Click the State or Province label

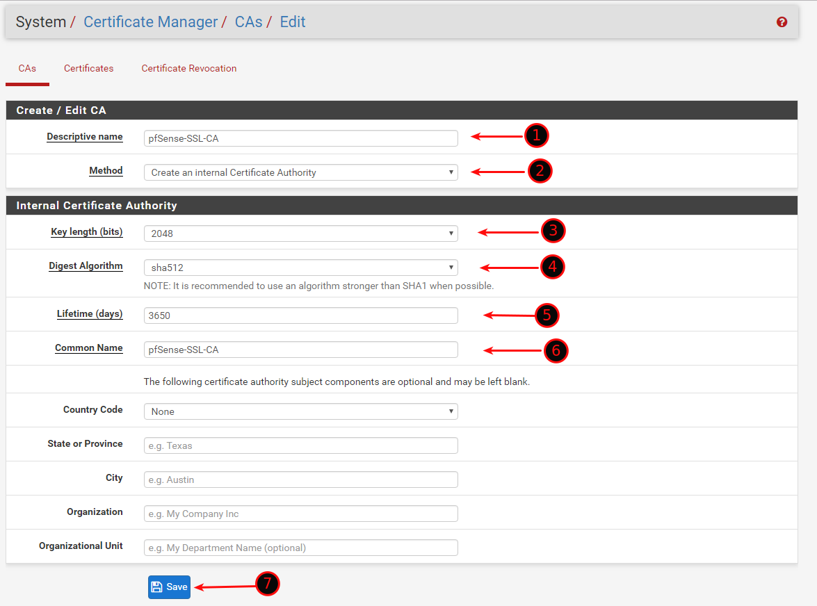coord(85,443)
